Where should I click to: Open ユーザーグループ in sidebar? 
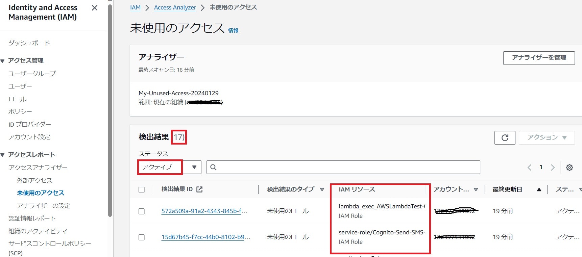pos(32,73)
